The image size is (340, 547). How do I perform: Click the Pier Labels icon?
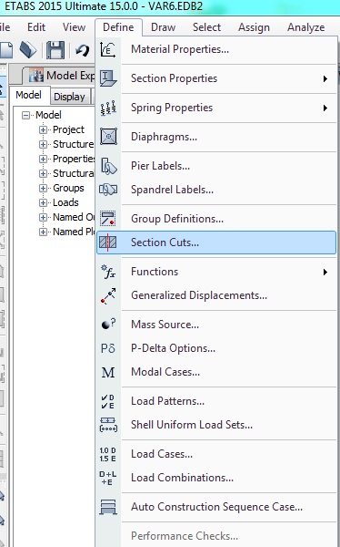pos(108,166)
